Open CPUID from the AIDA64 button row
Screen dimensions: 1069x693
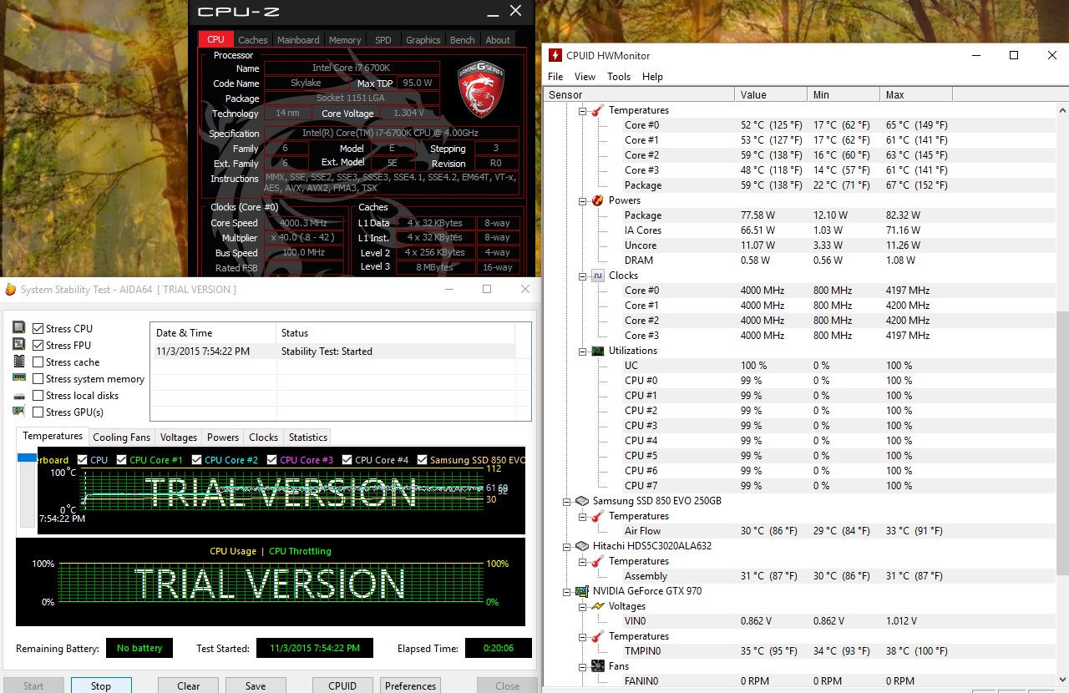[x=342, y=685]
